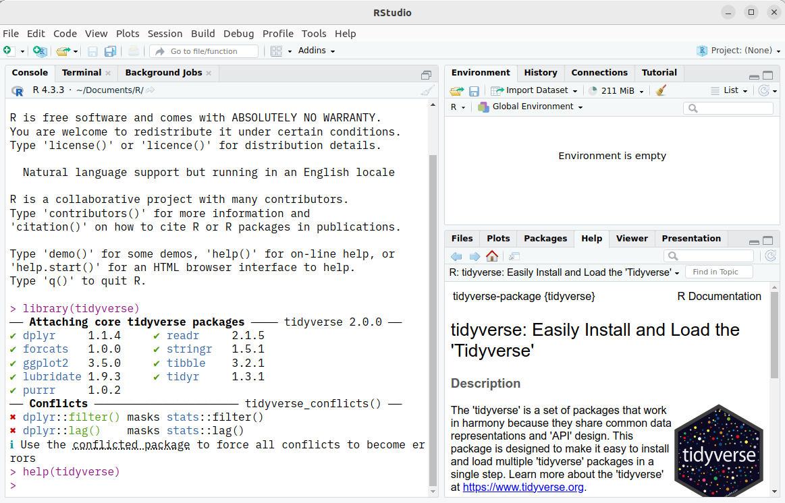This screenshot has width=785, height=503.
Task: Switch to the Connections tab
Action: tap(599, 73)
